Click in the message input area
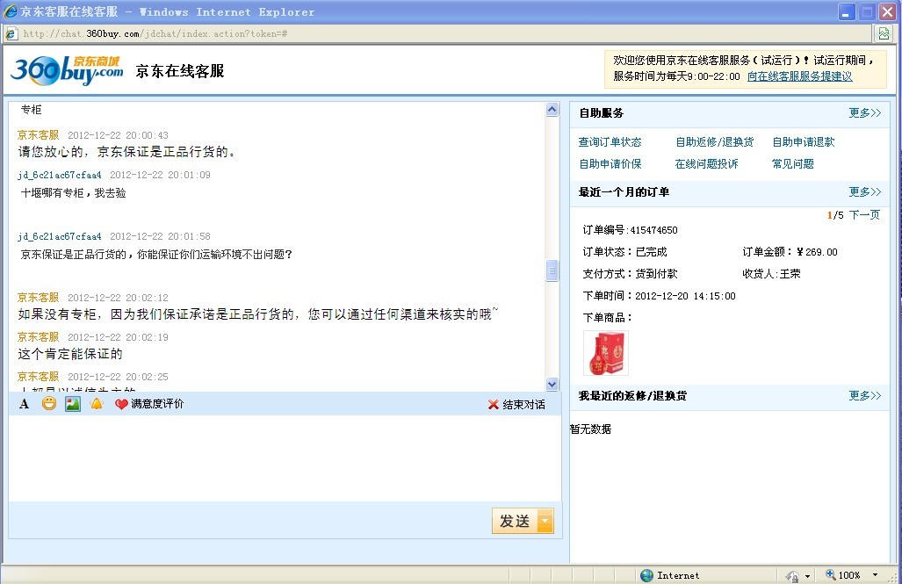 click(285, 458)
